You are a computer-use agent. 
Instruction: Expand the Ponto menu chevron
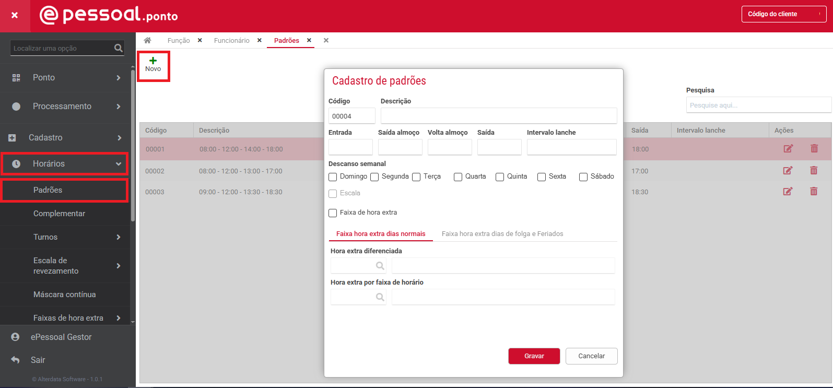click(119, 78)
